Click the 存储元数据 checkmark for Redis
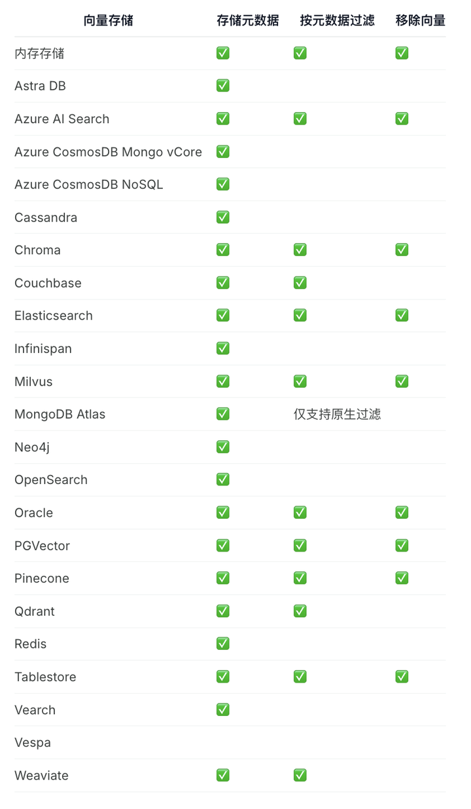Image resolution: width=471 pixels, height=809 pixels. (x=223, y=643)
